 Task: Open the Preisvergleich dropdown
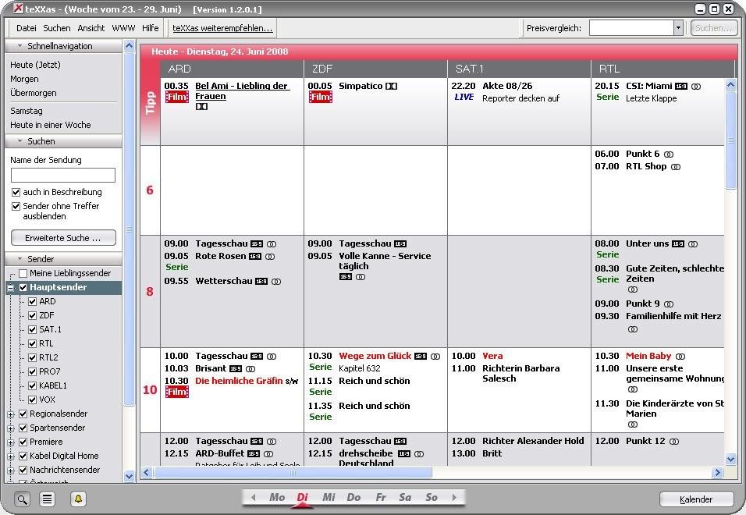coord(677,27)
